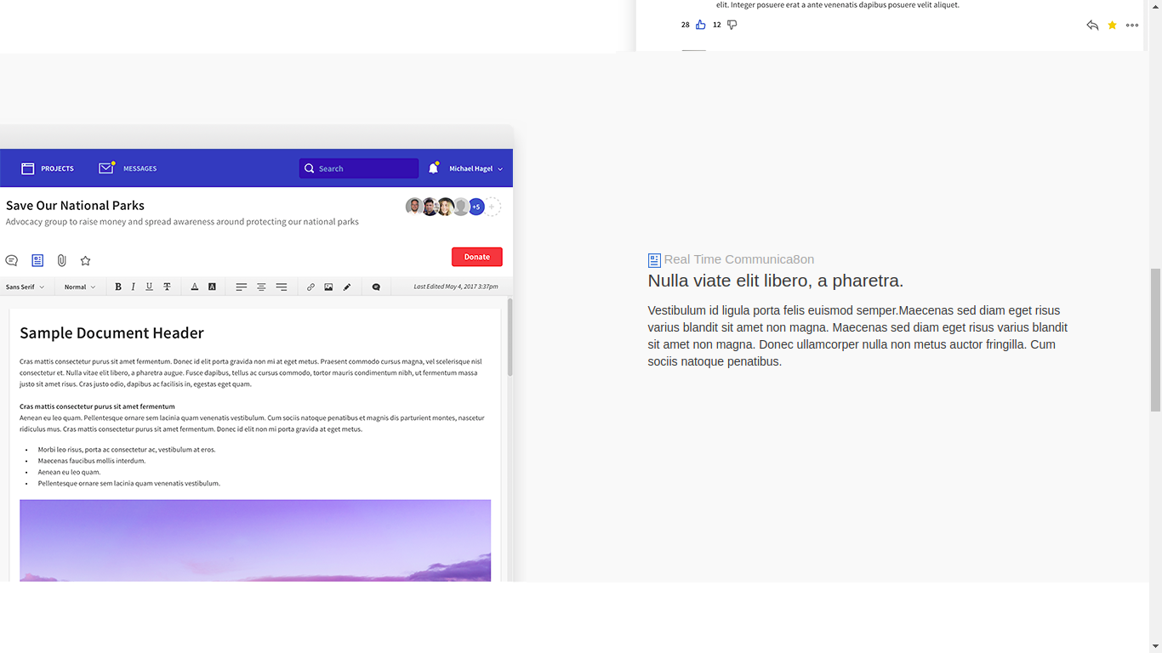
Task: Go to the PROJECTS tab
Action: [x=57, y=168]
